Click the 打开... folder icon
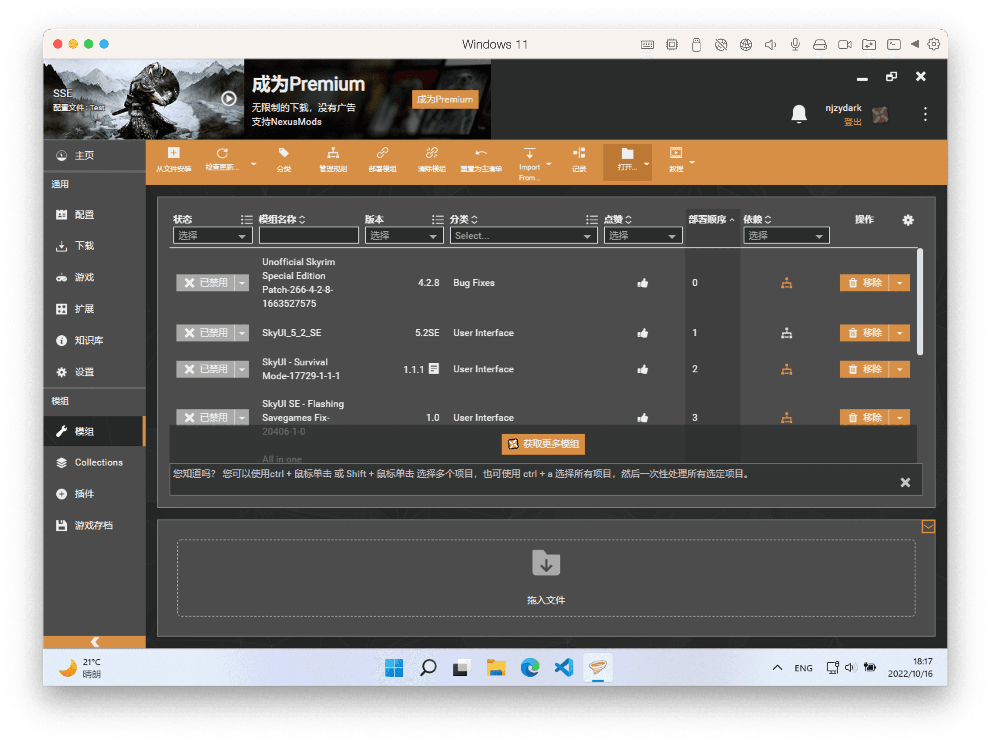Image resolution: width=991 pixels, height=743 pixels. tap(627, 153)
